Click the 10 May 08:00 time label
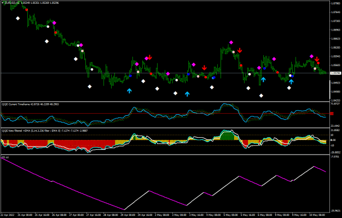The image size is (342, 218). click(x=317, y=215)
